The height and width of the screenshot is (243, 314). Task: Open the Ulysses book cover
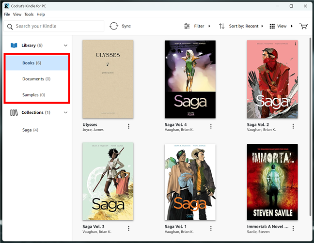pyautogui.click(x=108, y=79)
